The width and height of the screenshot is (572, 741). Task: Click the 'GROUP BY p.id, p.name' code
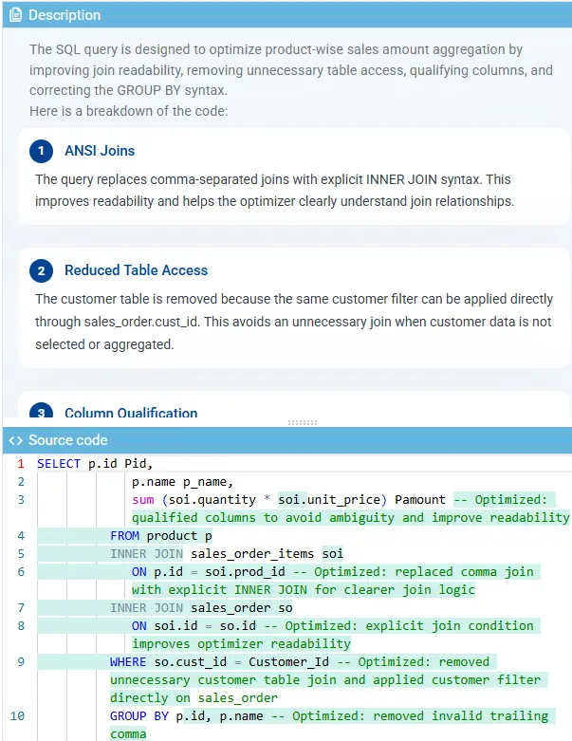click(187, 716)
